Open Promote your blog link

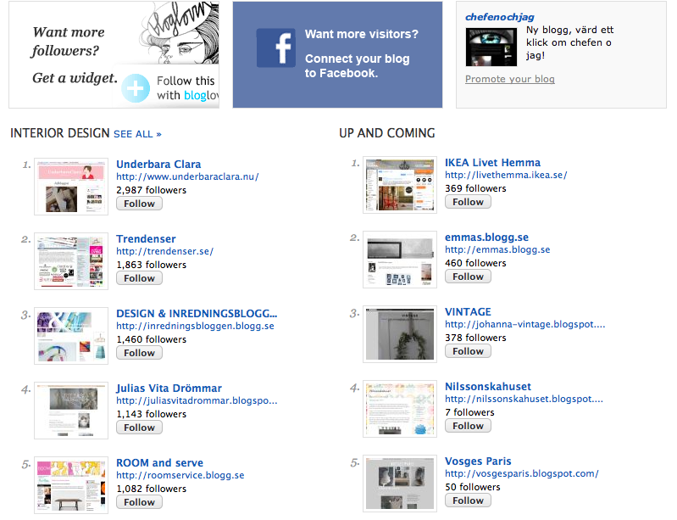click(x=510, y=79)
